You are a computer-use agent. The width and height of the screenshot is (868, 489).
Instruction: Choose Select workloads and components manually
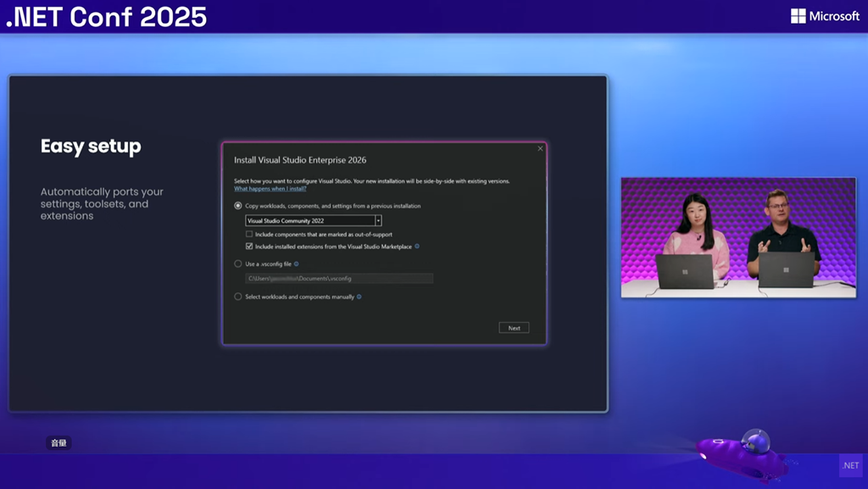(238, 297)
